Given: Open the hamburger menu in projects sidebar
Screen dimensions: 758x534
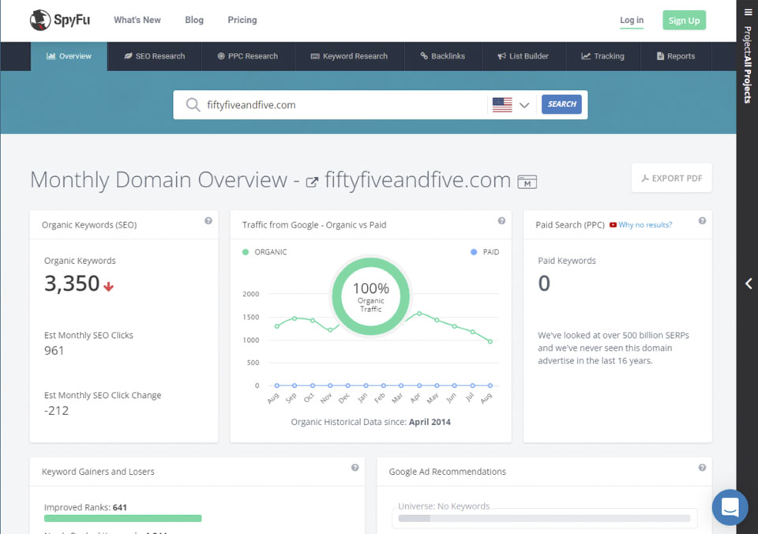Looking at the screenshot, I should (748, 13).
